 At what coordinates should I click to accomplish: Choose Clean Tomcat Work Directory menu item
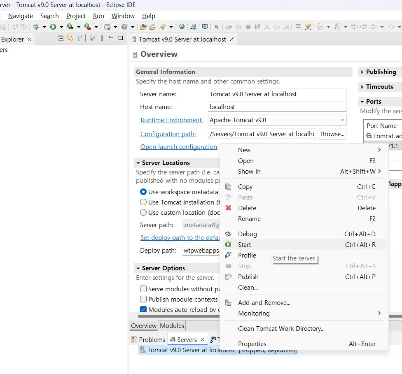pyautogui.click(x=304, y=328)
